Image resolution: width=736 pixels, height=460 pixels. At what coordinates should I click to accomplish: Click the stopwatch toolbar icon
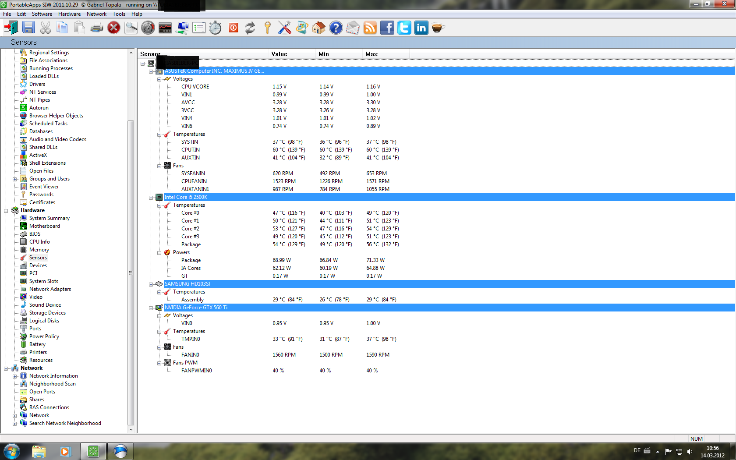215,28
